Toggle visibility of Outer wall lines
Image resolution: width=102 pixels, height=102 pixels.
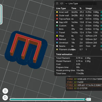coord(101,16)
